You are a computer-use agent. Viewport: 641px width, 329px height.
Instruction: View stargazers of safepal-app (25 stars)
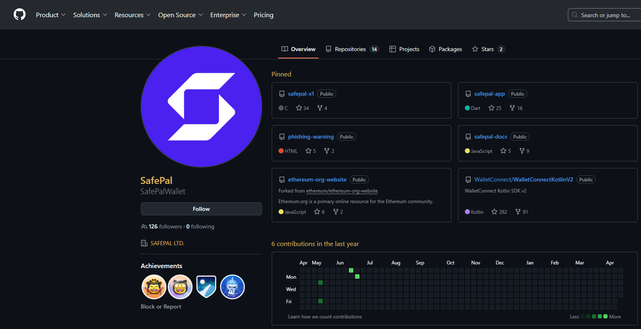pyautogui.click(x=495, y=108)
